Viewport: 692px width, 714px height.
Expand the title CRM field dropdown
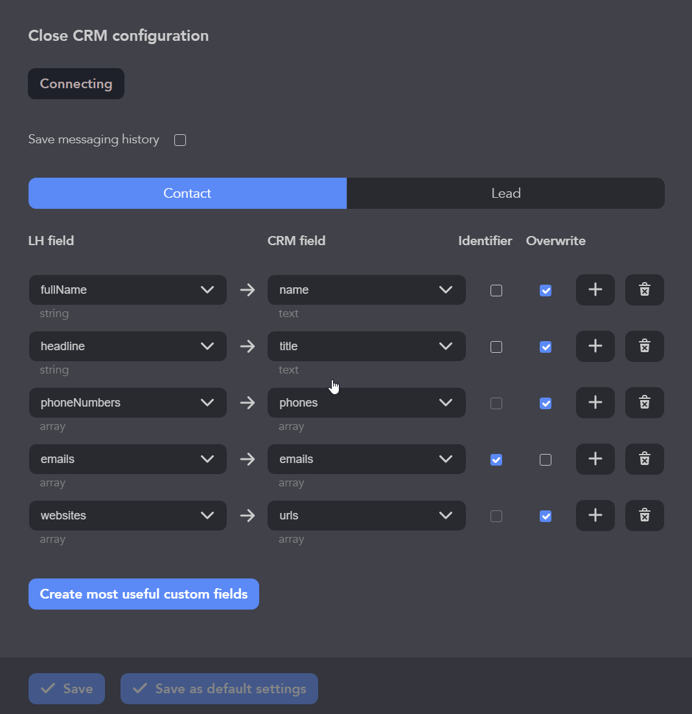click(366, 346)
